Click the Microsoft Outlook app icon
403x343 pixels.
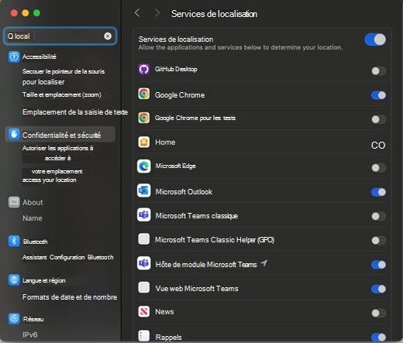click(x=143, y=190)
